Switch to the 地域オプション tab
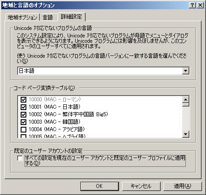 (x=22, y=18)
